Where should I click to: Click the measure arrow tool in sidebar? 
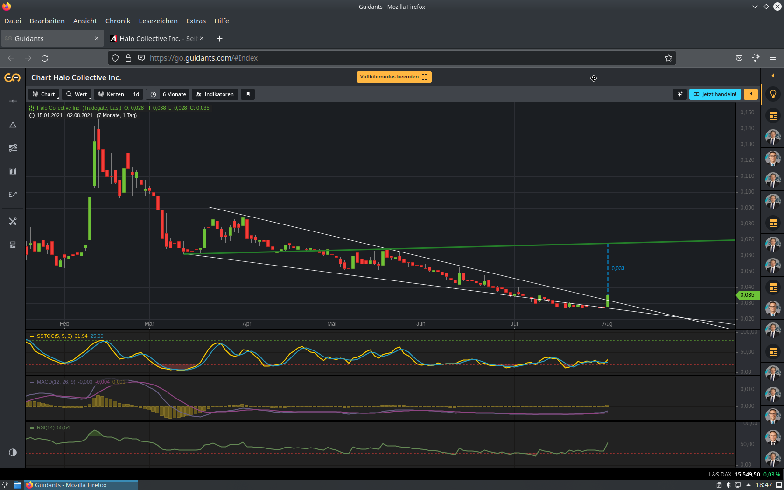(x=13, y=195)
